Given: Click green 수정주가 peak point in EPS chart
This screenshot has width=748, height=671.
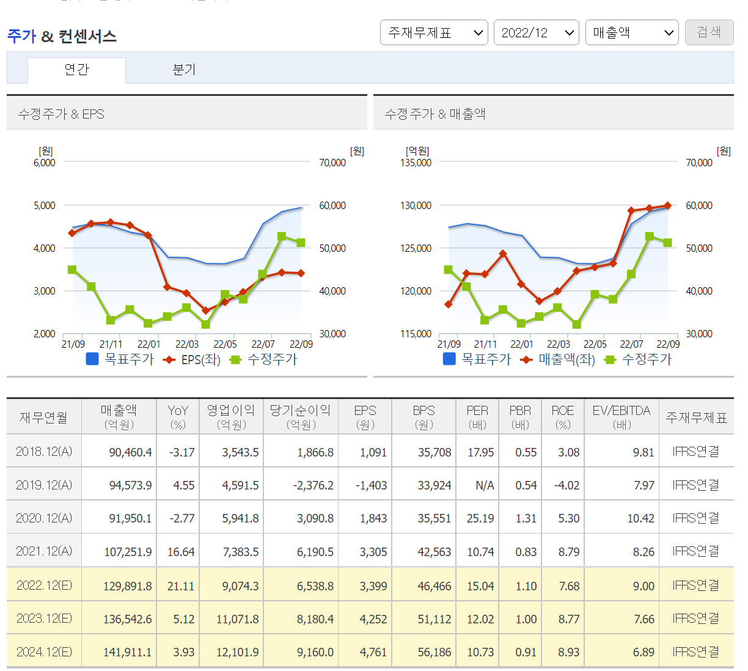Looking at the screenshot, I should [282, 237].
